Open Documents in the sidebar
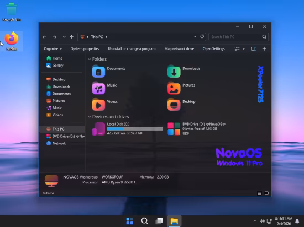Screen dimensions: 304x227 [x=59, y=94]
